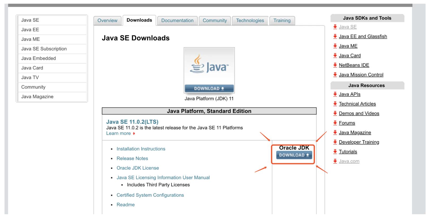429x219 pixels.
Task: Select Java Embedded sidebar item
Action: pos(52,58)
